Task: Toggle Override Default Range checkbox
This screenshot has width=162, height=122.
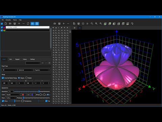Action: [3, 78]
